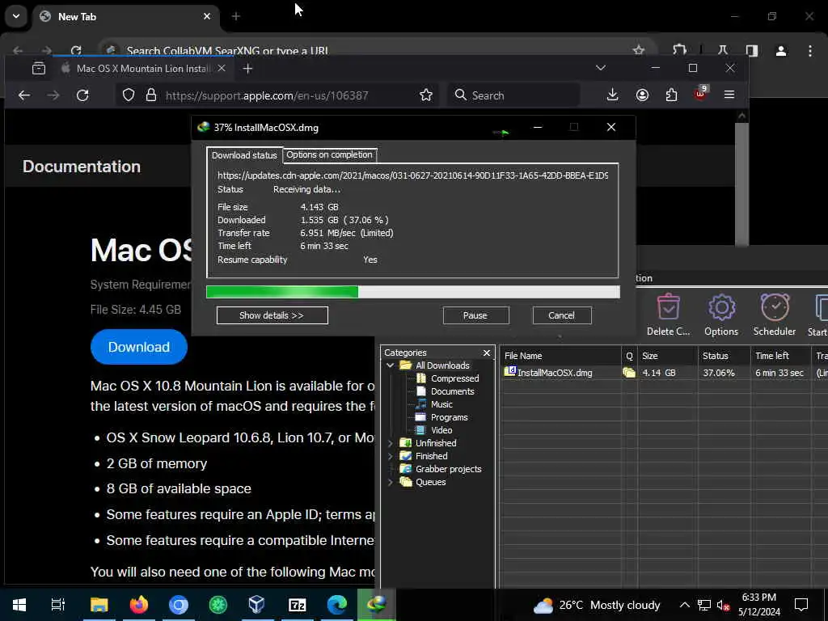Open background browser's three-dot menu
Screen dimensions: 828x621
pos(810,51)
